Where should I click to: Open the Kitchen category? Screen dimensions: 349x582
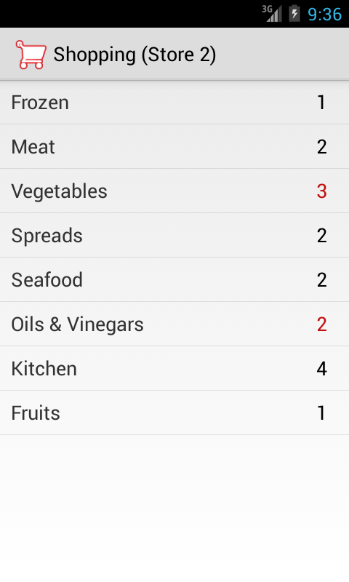tap(174, 368)
